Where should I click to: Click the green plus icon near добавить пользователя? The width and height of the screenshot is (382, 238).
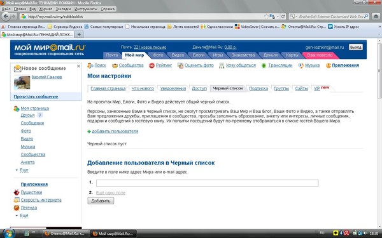(89, 131)
